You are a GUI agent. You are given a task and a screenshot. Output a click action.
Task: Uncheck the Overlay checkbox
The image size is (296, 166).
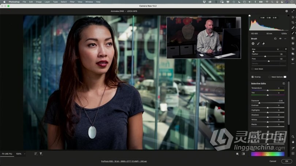pyautogui.click(x=253, y=77)
